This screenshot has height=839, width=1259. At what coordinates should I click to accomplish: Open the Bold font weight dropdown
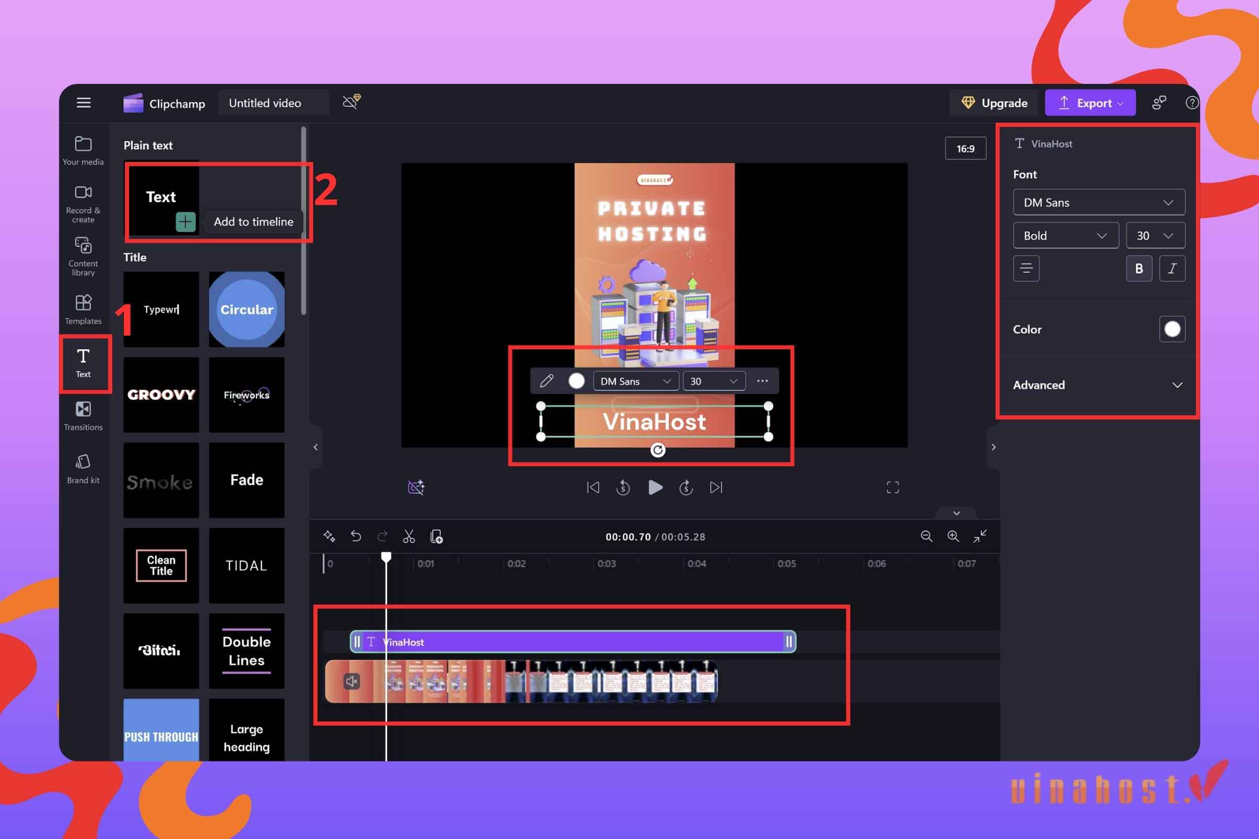1066,235
